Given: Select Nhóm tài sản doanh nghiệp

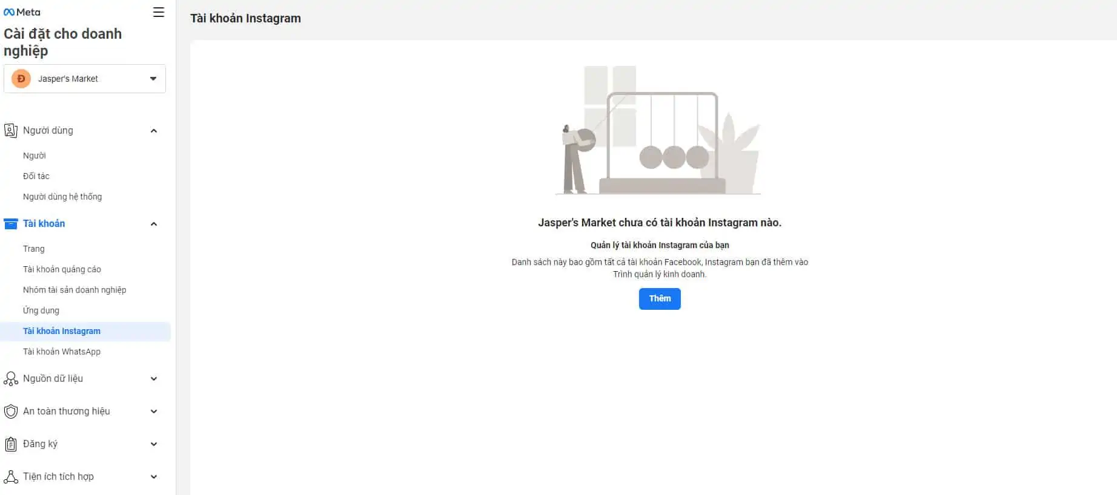Looking at the screenshot, I should coord(75,290).
